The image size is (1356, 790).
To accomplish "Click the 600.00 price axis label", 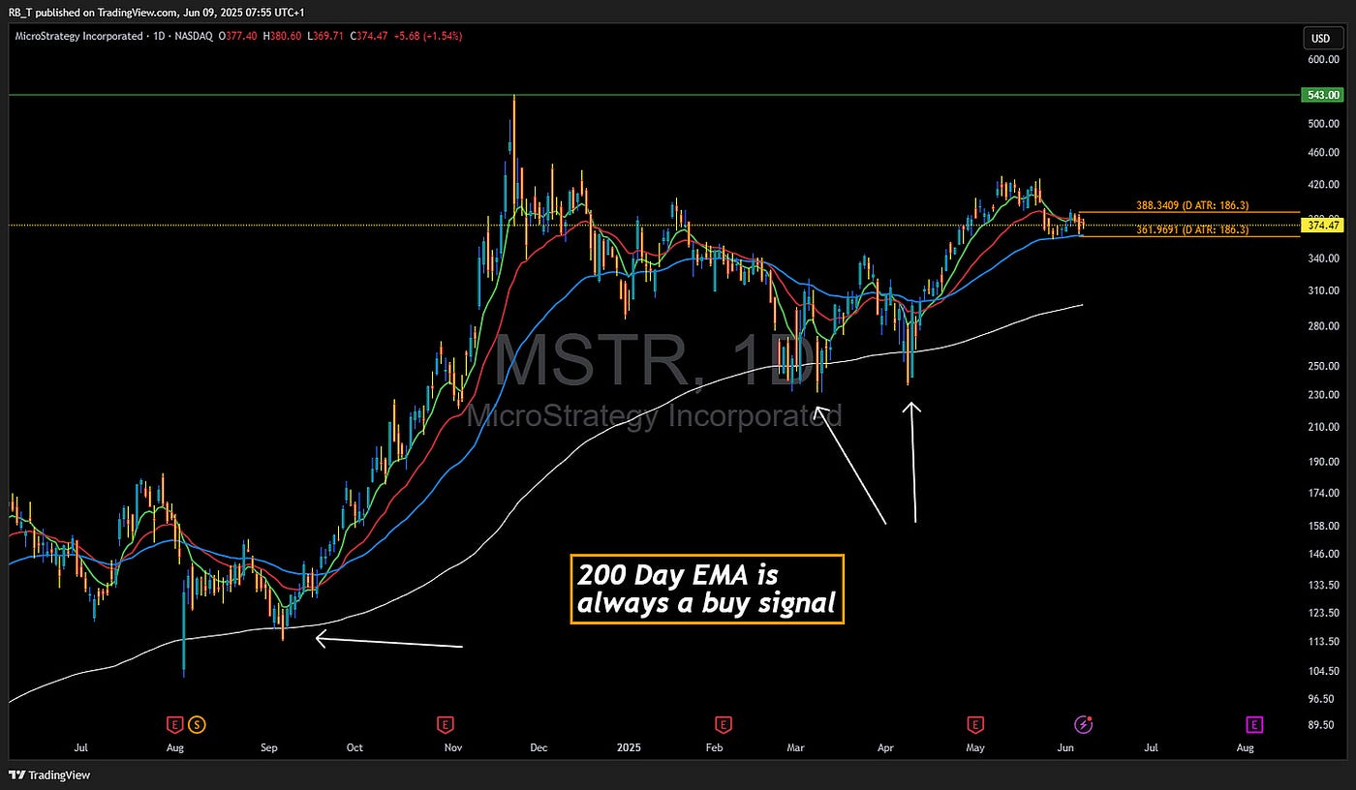I will click(x=1323, y=58).
